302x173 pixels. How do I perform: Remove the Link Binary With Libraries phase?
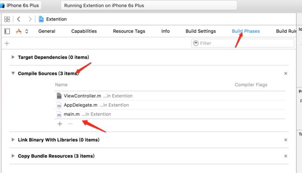[286, 140]
